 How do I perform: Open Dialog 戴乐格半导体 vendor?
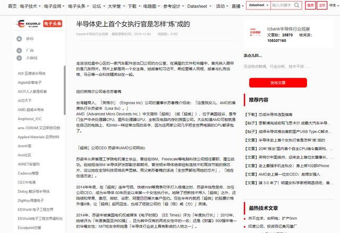tap(33, 192)
